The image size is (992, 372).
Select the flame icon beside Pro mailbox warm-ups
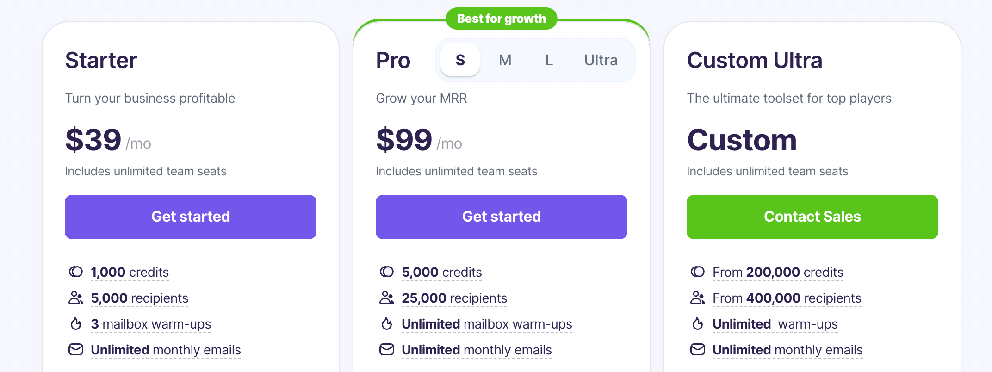coord(387,324)
